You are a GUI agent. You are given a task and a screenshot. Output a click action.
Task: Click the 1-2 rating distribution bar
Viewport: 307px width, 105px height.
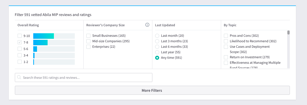pos(54,62)
